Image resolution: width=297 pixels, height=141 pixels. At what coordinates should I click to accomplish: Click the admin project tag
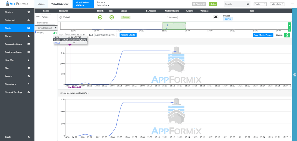click(228, 19)
